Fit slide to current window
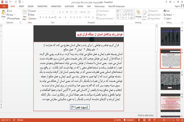The height and width of the screenshot is (122, 184). click(182, 120)
